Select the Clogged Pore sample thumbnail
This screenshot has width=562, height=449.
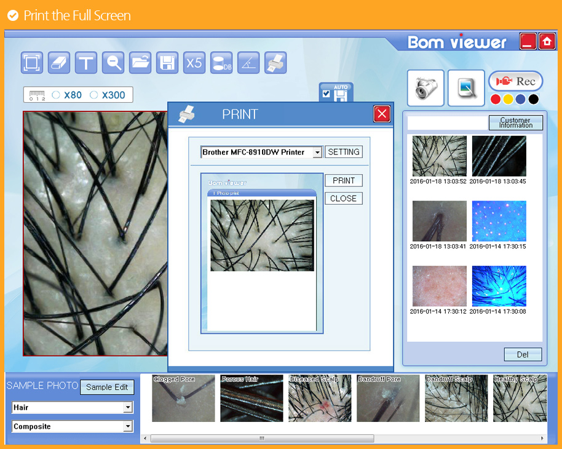tap(183, 399)
